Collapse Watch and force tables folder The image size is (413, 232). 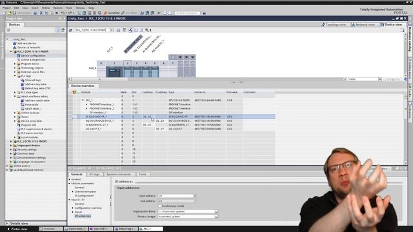pyautogui.click(x=15, y=97)
